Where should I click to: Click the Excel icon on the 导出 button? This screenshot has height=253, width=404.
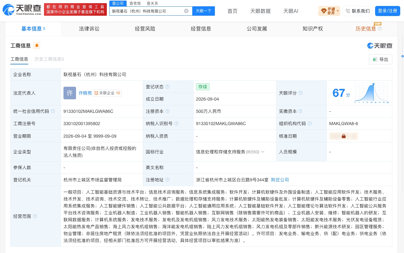point(375,59)
